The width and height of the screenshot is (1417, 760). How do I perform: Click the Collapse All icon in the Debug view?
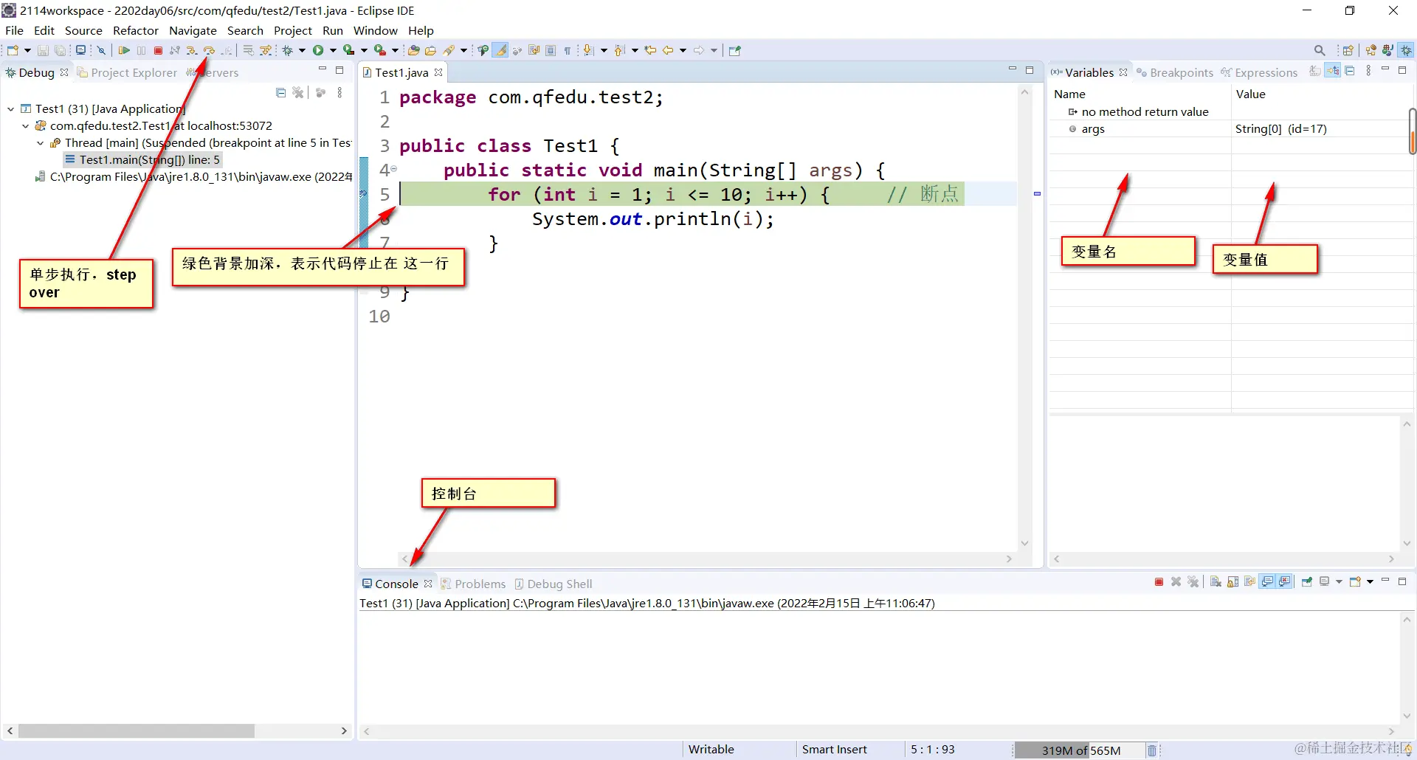click(280, 92)
